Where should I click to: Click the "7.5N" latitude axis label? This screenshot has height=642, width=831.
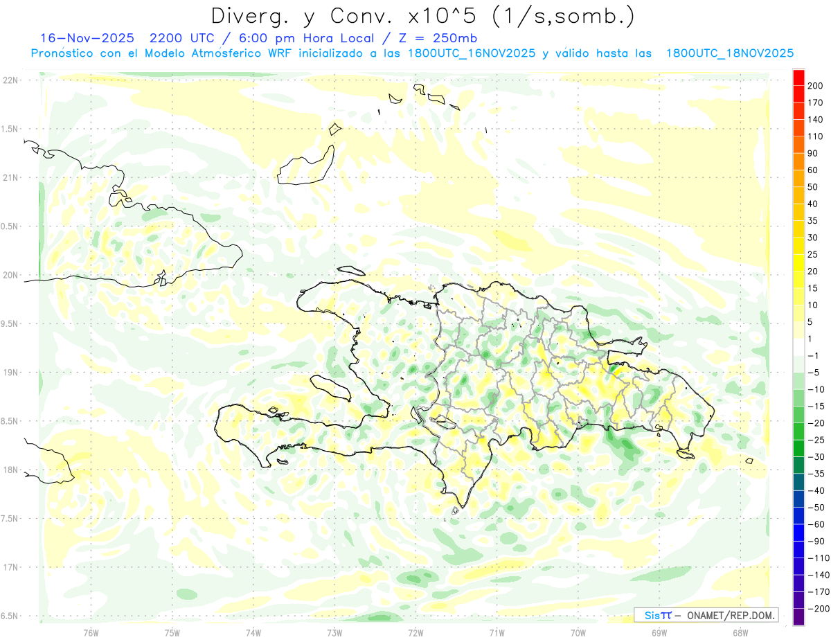click(10, 519)
